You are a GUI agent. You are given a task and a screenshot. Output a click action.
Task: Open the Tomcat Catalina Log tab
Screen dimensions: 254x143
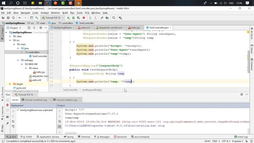tap(66, 100)
